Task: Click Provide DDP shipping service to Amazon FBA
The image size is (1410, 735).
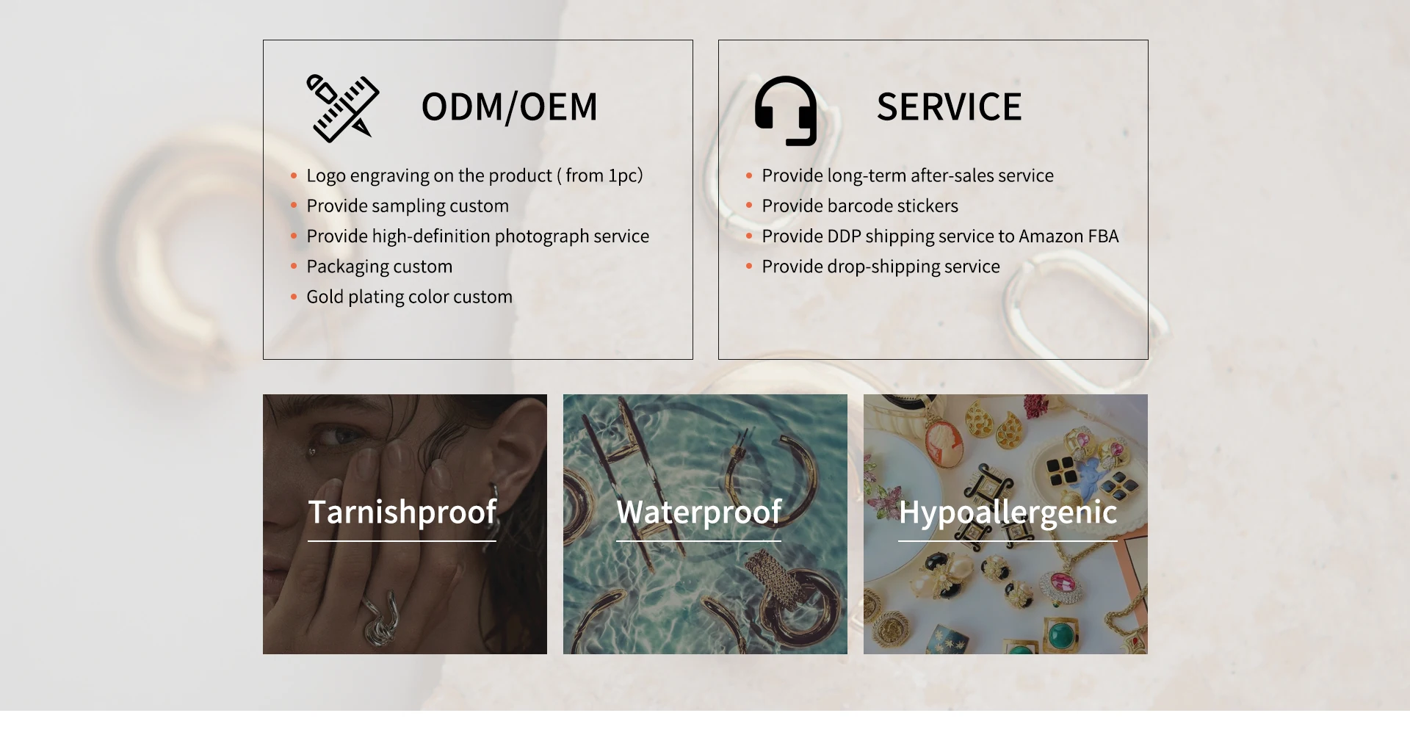Action: tap(940, 236)
